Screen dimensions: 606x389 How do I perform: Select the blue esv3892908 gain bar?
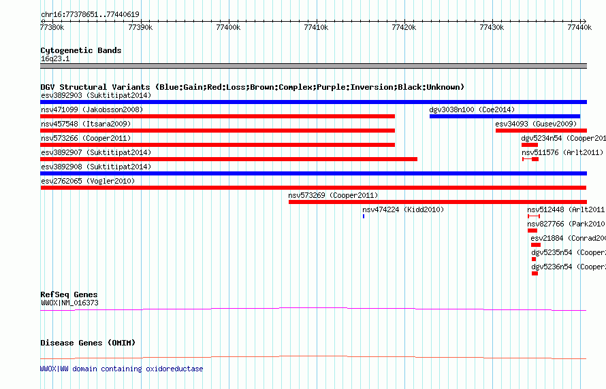point(313,173)
